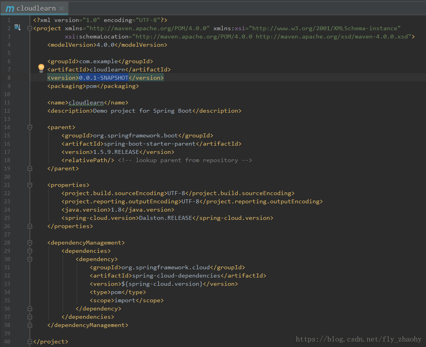426x347 pixels.
Task: Click the groupId org.springframework.cloud
Action: [x=166, y=267]
